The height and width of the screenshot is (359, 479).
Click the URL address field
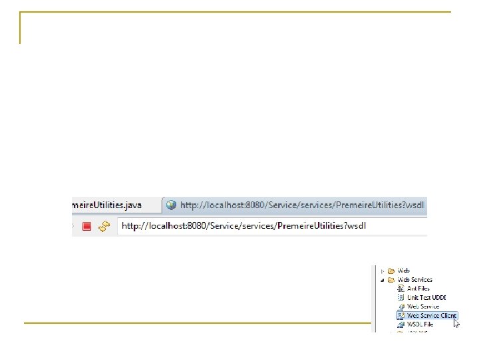pos(272,226)
